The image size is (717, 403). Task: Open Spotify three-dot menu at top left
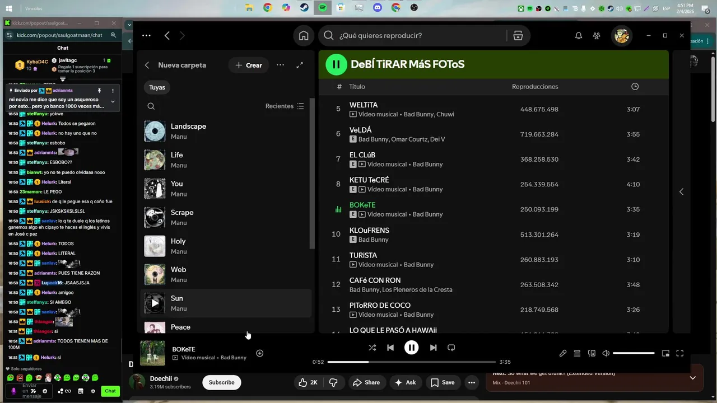146,35
